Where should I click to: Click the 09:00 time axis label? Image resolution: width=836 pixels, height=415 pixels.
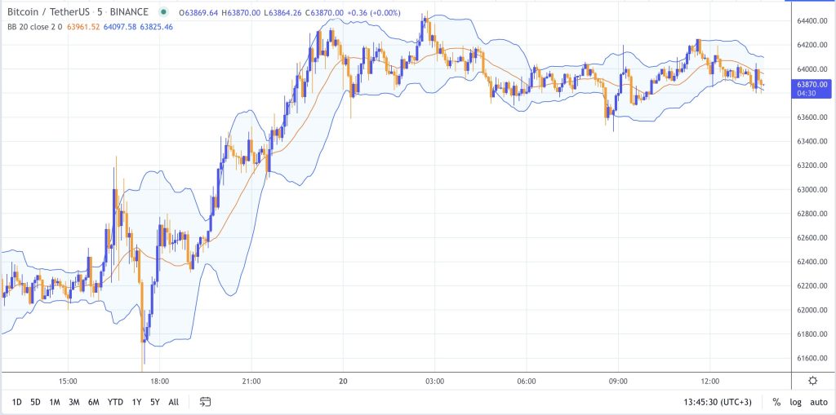click(x=618, y=381)
